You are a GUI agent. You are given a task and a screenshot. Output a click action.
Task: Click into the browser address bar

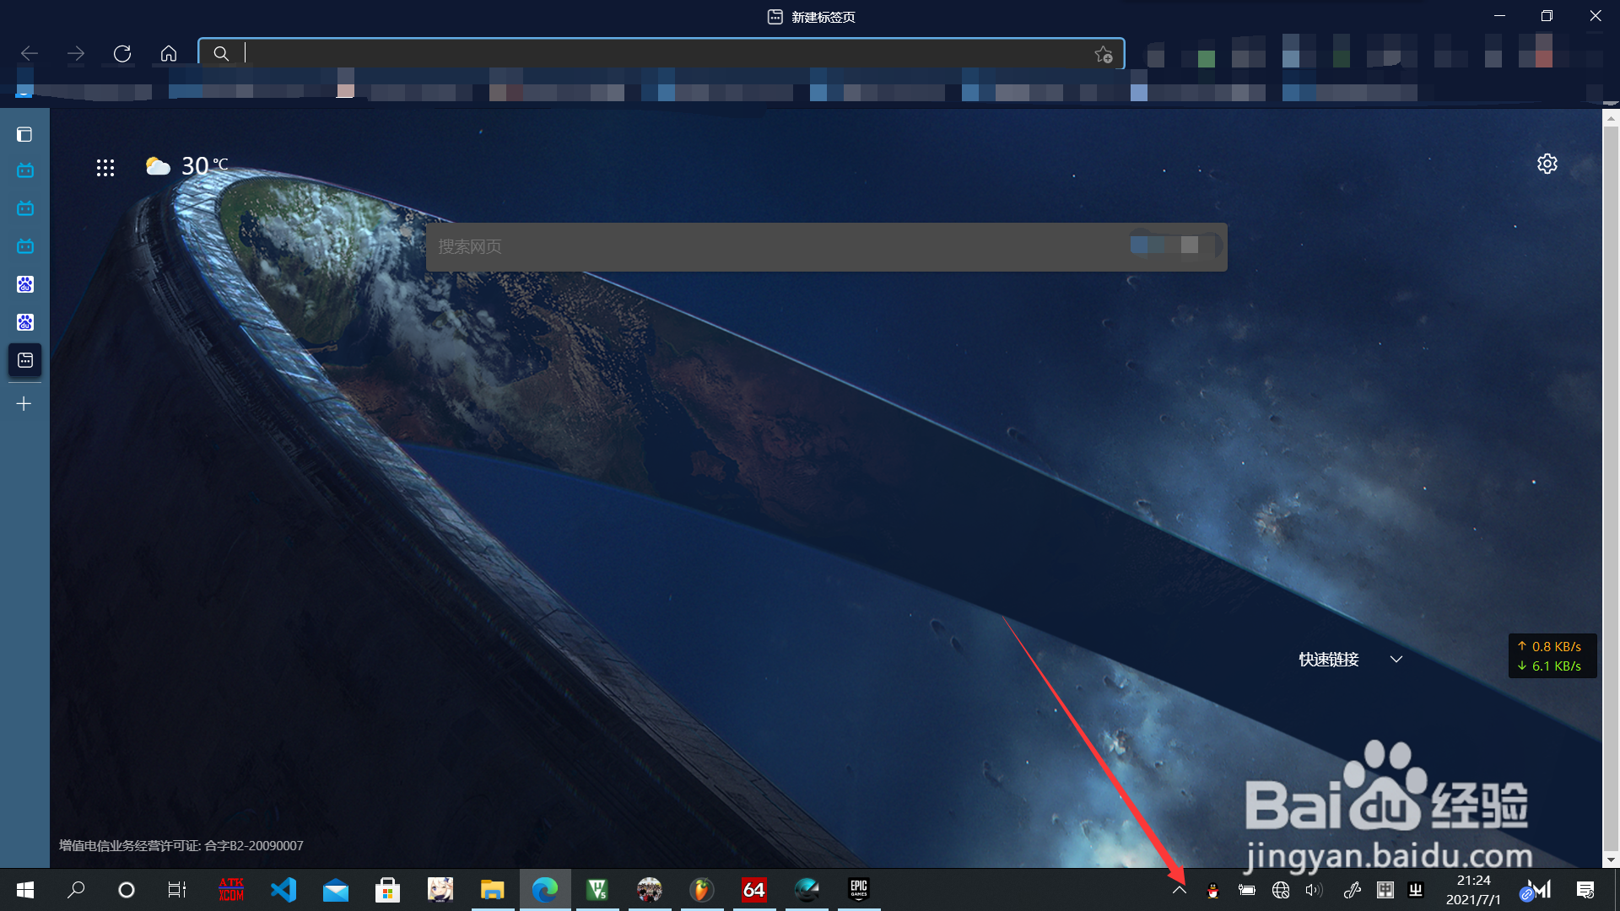click(x=661, y=53)
